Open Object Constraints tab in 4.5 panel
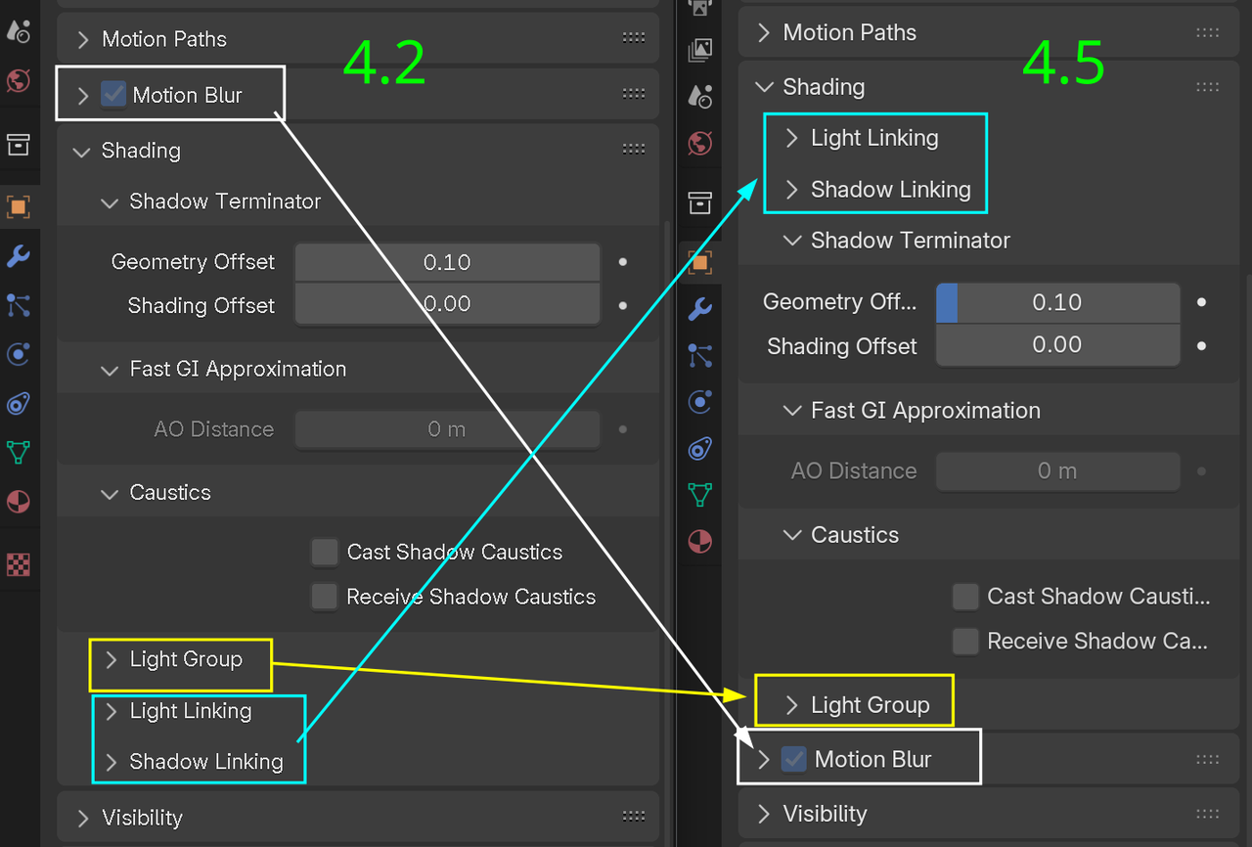1252x847 pixels. click(x=699, y=448)
